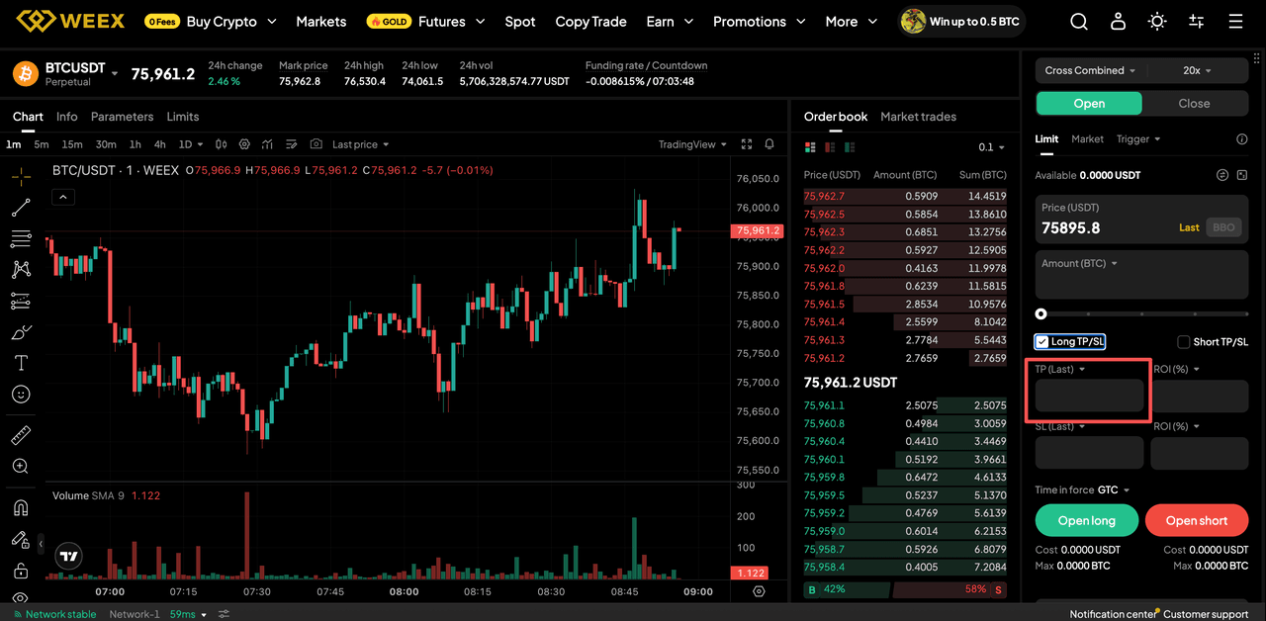Click the Open long button
The height and width of the screenshot is (621, 1266).
[1086, 520]
